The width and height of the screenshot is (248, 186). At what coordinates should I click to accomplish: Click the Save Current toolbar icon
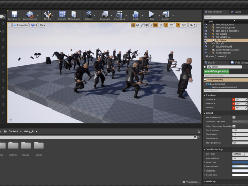[x=14, y=14]
